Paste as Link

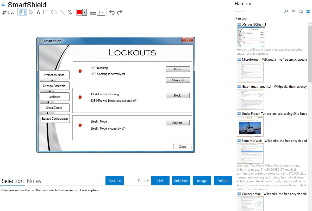point(160,181)
